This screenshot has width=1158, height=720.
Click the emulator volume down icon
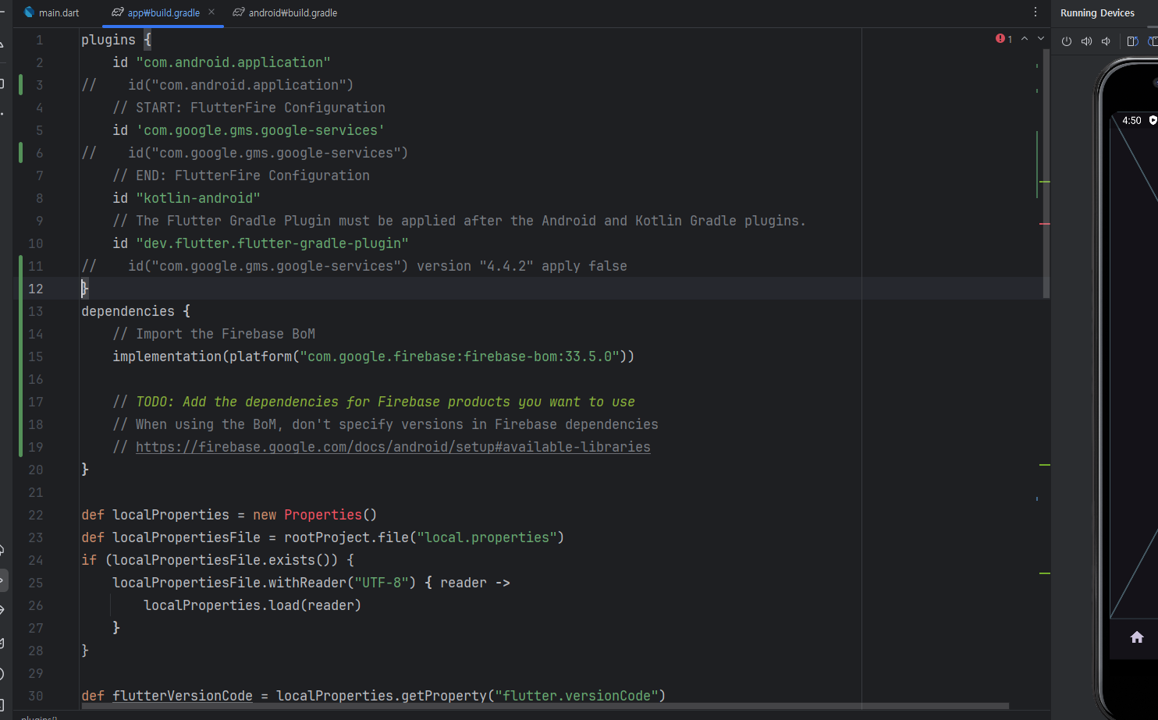tap(1106, 41)
